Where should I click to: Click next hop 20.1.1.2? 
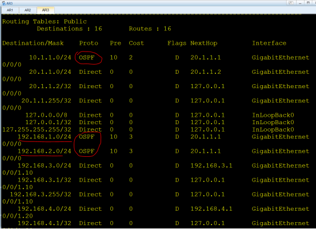point(206,72)
